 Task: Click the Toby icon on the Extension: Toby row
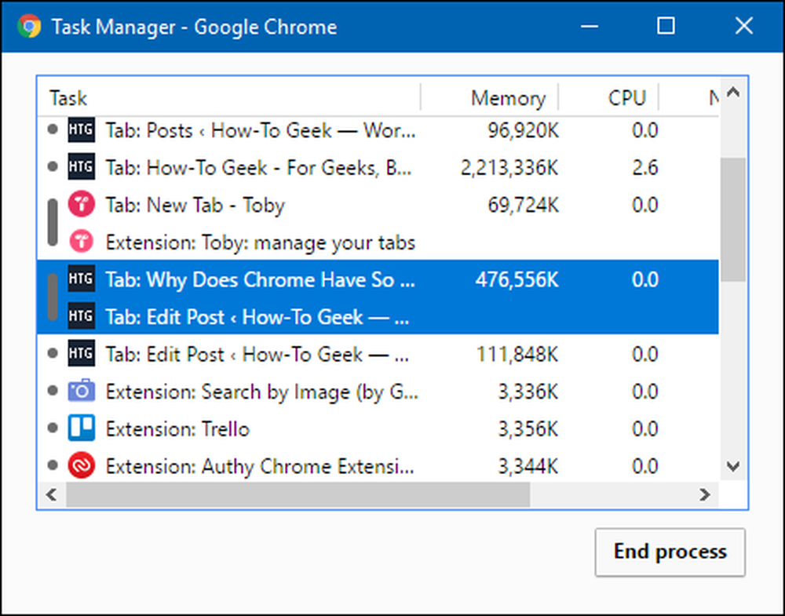81,242
